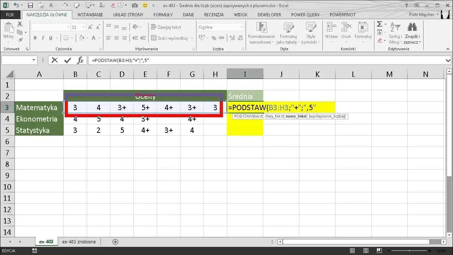The image size is (453, 255).
Task: Toggle Italic formatting
Action: [43, 38]
